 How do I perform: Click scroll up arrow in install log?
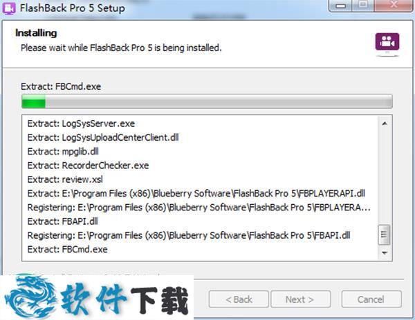pos(385,123)
